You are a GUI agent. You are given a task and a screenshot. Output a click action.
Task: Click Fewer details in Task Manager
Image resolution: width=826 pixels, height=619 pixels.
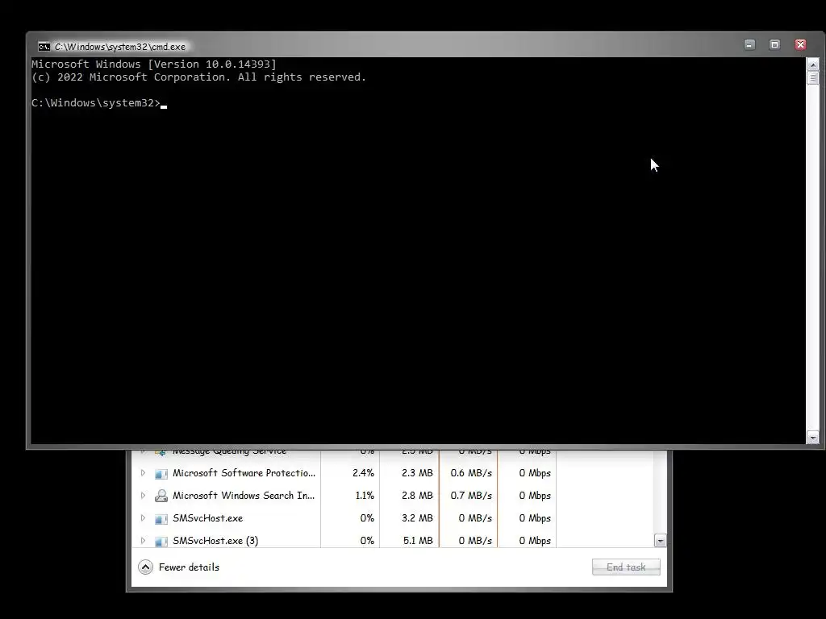coord(189,567)
